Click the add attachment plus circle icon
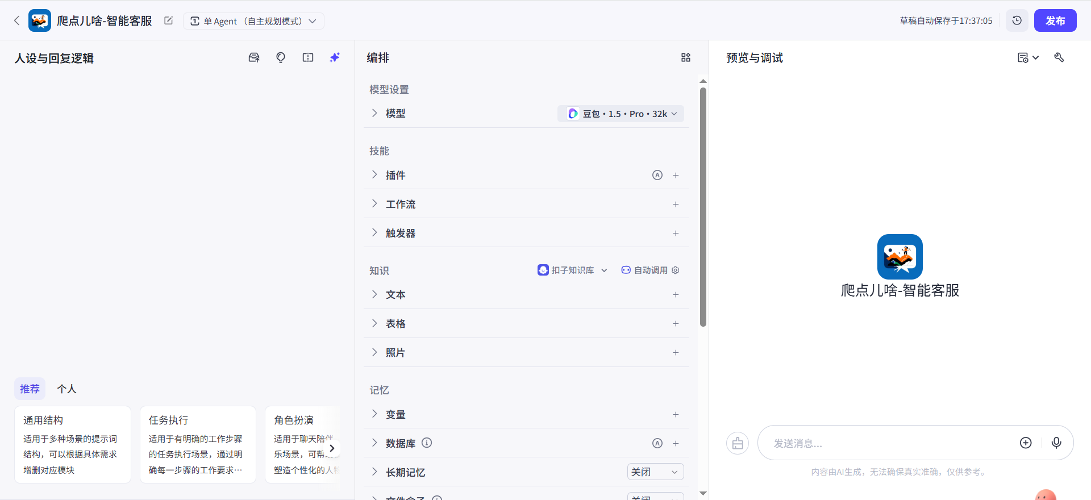 click(x=1026, y=443)
